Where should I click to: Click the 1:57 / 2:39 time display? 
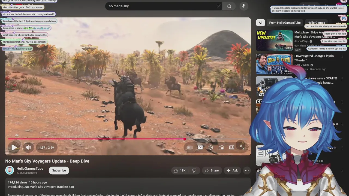[46, 148]
